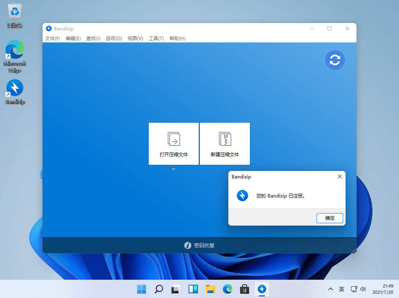Close the Bandizip registered dialog
Screen dimensions: 399x298
(x=339, y=176)
